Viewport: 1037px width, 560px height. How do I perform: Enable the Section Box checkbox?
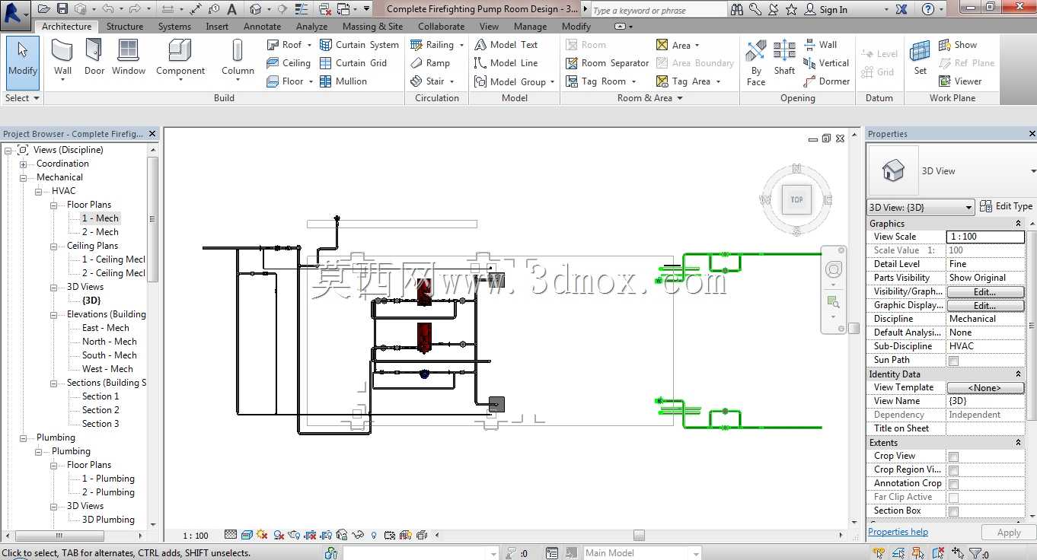(x=953, y=511)
